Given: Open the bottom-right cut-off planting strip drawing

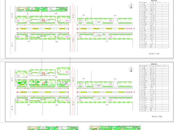Looking at the screenshot, I should tap(115, 128).
